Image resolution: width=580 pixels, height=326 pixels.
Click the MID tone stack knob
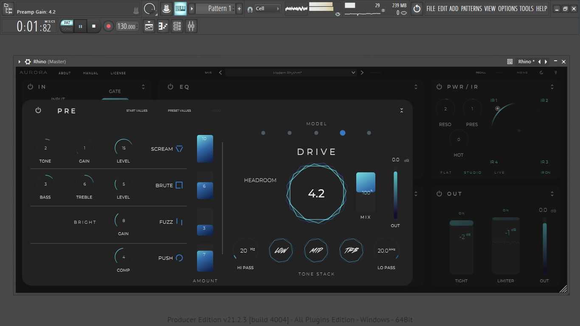(x=316, y=250)
